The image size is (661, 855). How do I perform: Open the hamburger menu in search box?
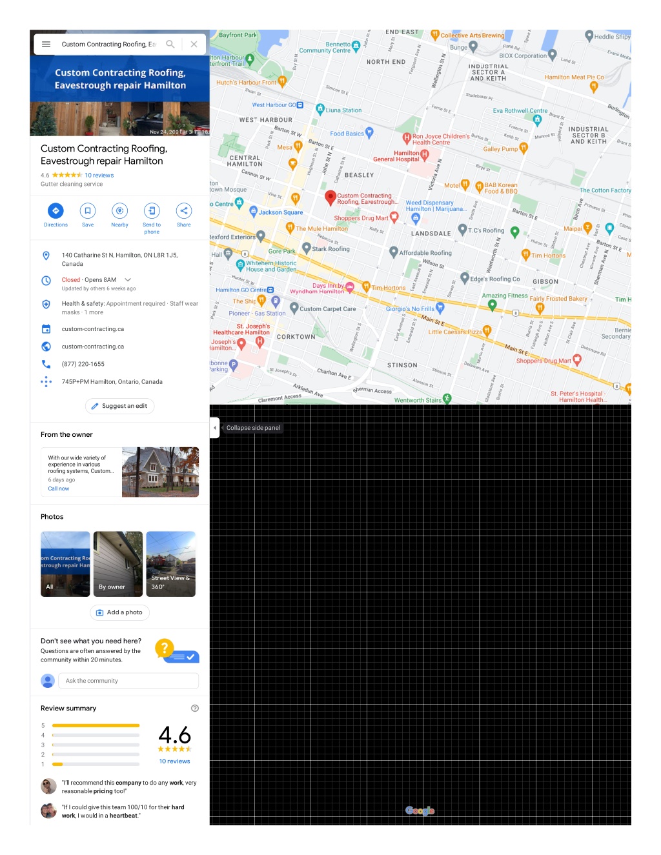[x=46, y=45]
